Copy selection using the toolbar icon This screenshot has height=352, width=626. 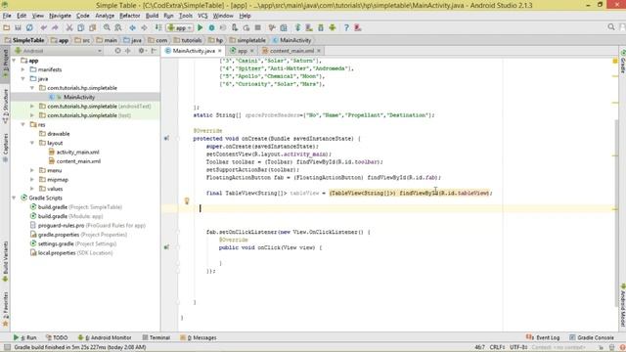tap(81, 27)
